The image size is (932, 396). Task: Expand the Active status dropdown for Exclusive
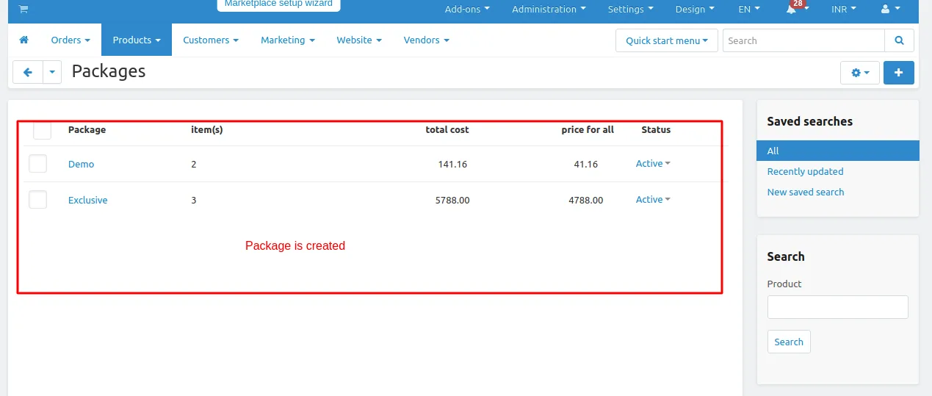[x=653, y=200]
